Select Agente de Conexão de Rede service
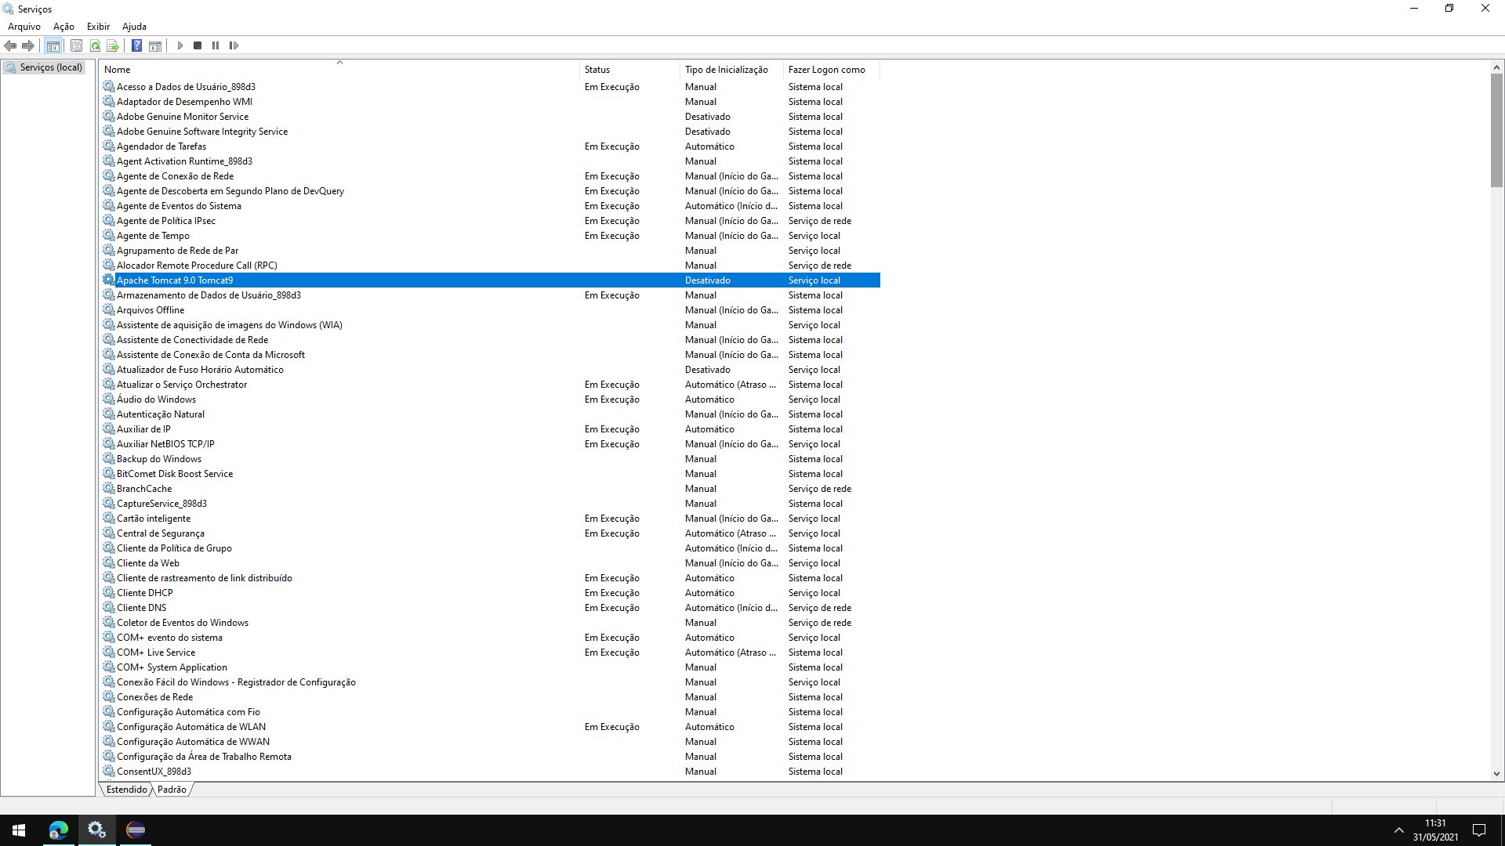 491,176
